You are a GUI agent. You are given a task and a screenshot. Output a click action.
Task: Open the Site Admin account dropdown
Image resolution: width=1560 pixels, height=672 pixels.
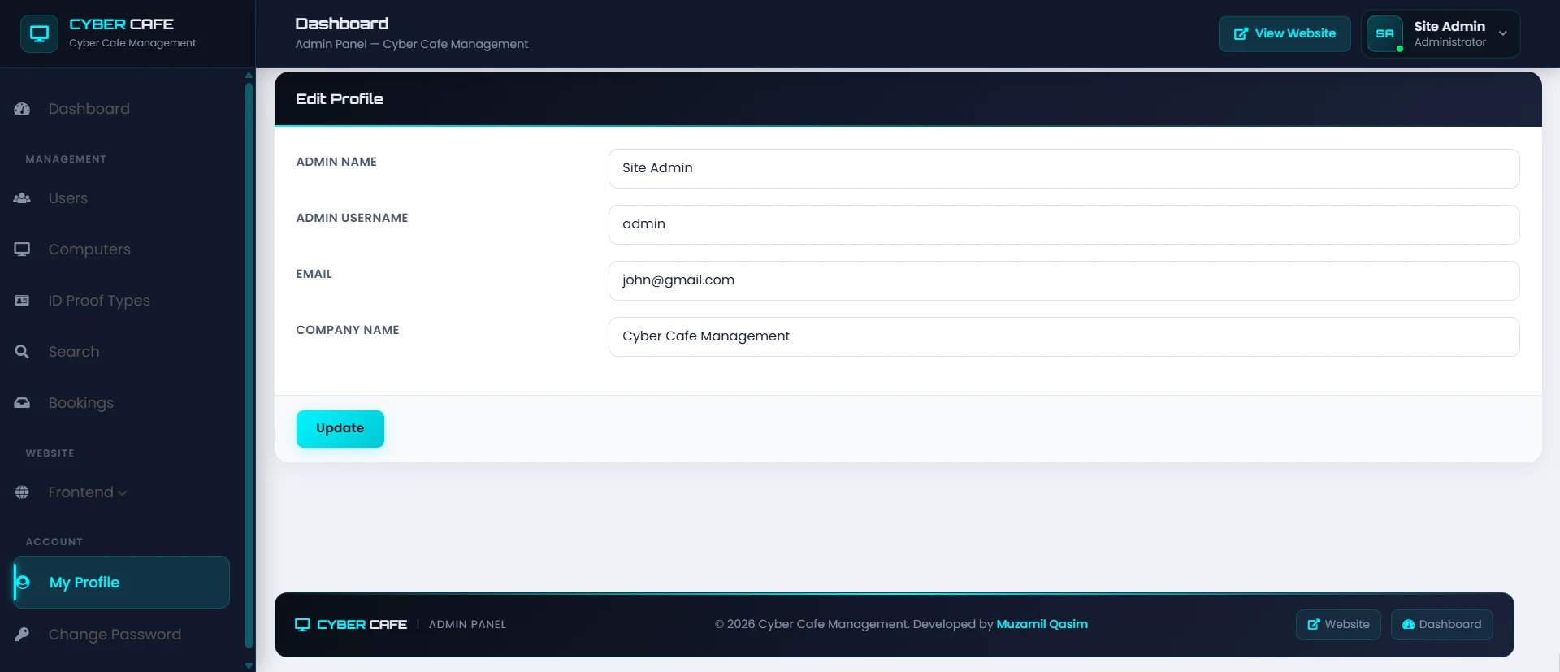1441,33
